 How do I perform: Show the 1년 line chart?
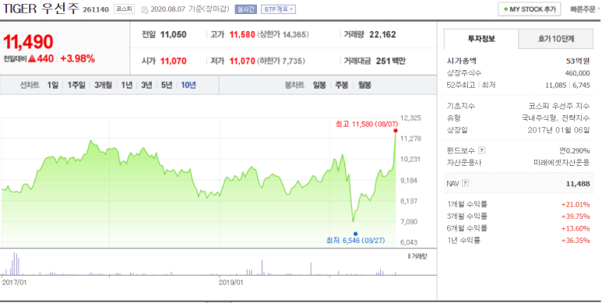tap(126, 85)
